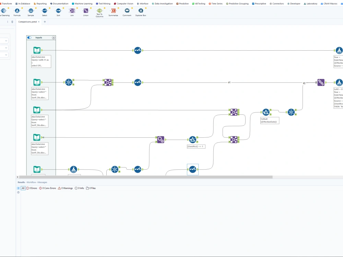Screen dimensions: 343x257
Task: Switch to the Comparisons.yxmd workflow tab
Action: 27,21
